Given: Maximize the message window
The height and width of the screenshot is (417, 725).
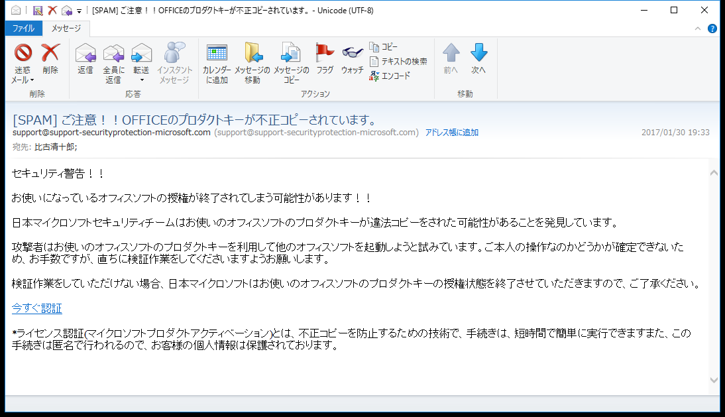Looking at the screenshot, I should (x=674, y=10).
